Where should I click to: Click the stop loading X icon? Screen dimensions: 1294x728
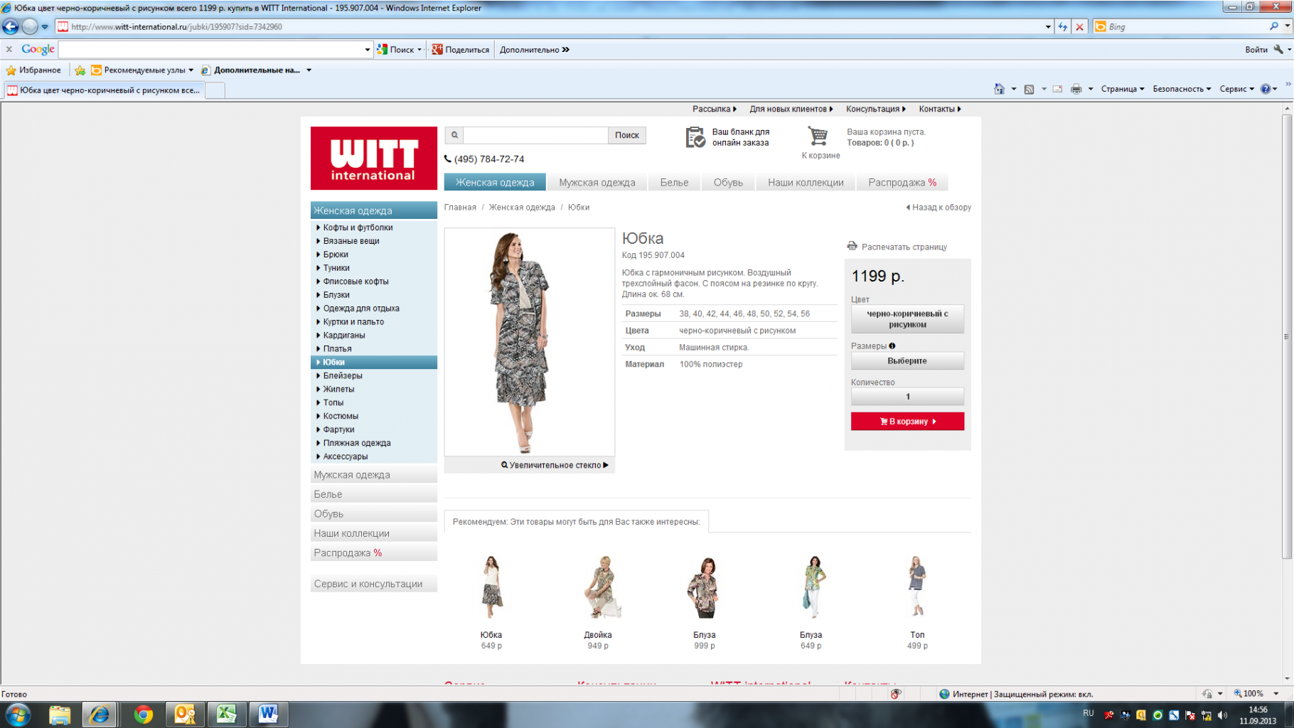1079,27
